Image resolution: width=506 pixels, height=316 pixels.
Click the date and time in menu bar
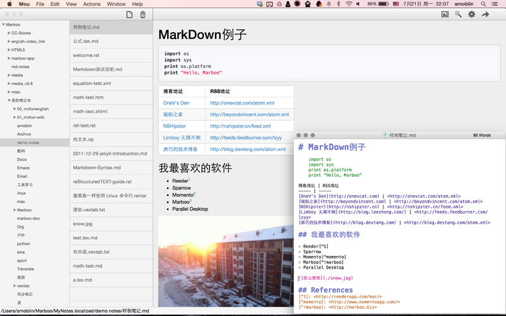click(x=426, y=4)
